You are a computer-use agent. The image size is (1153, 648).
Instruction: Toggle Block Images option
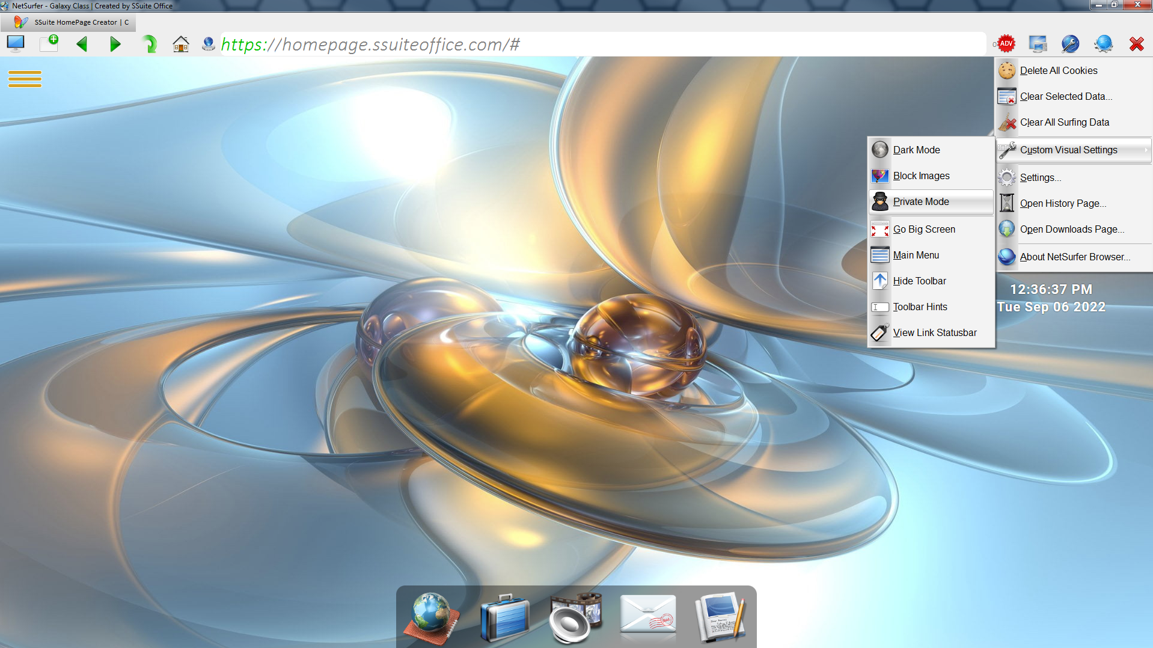tap(921, 176)
